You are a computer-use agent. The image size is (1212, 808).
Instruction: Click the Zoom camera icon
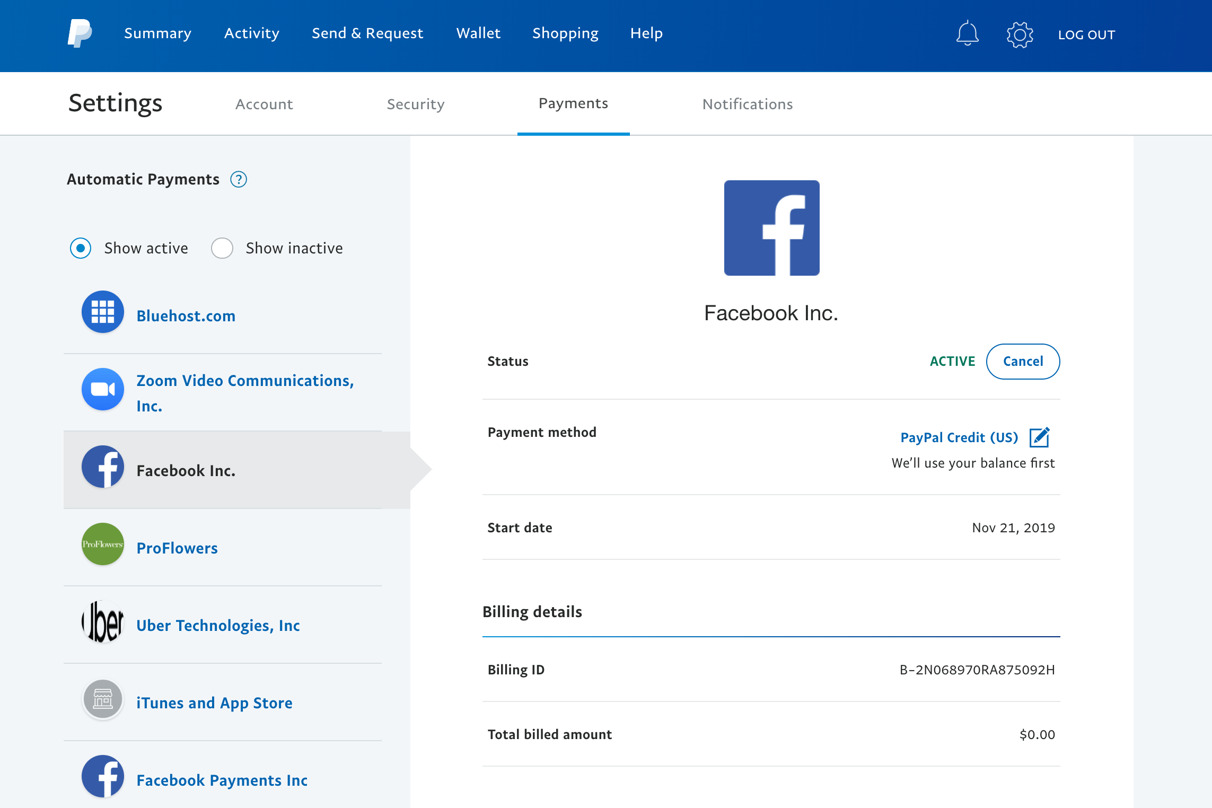[103, 389]
